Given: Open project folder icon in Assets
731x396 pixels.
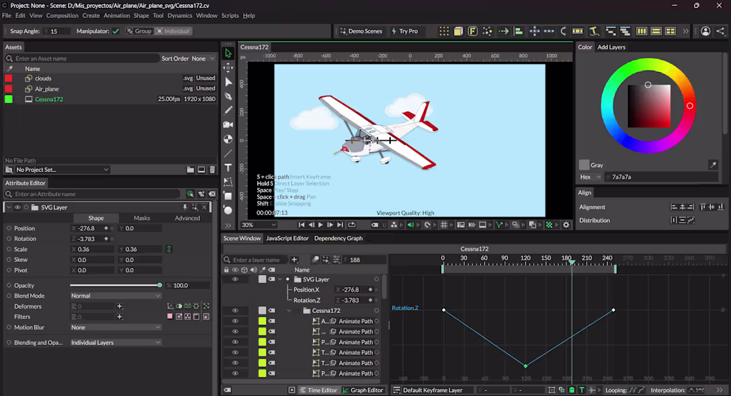Looking at the screenshot, I should (x=190, y=169).
